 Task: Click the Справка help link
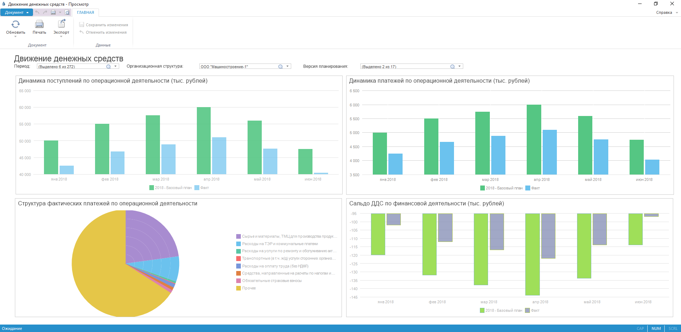[x=664, y=12]
